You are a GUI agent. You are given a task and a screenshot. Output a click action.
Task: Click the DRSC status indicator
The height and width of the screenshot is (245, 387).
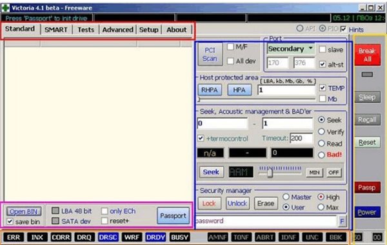(108, 237)
